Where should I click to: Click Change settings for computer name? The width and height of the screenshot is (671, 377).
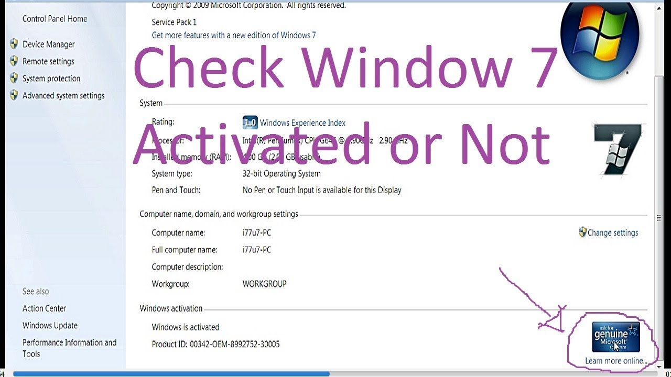[613, 233]
